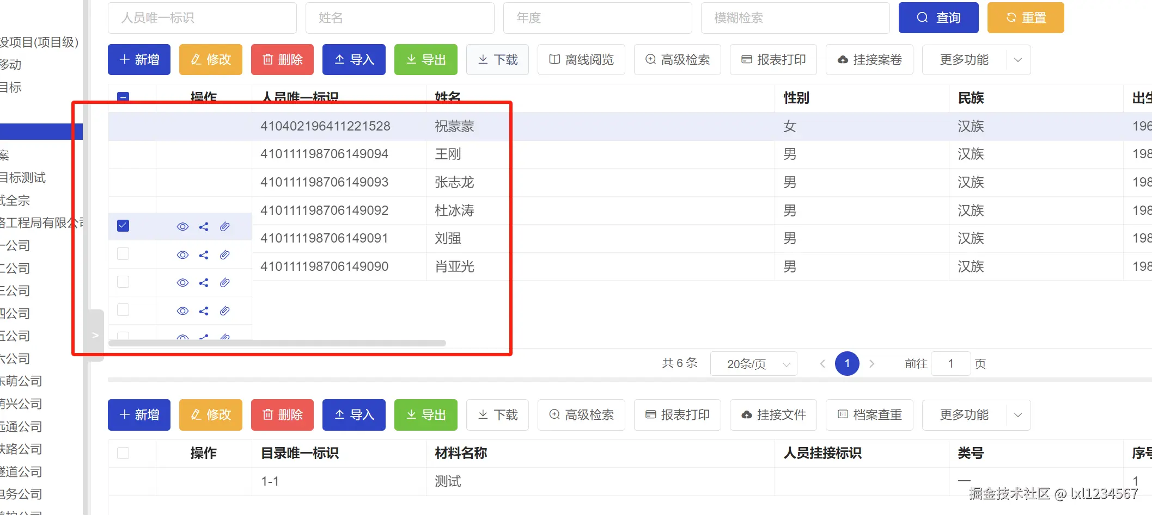This screenshot has width=1152, height=515.
Task: Click the 挂接案卷 cloud upload button
Action: (x=869, y=59)
